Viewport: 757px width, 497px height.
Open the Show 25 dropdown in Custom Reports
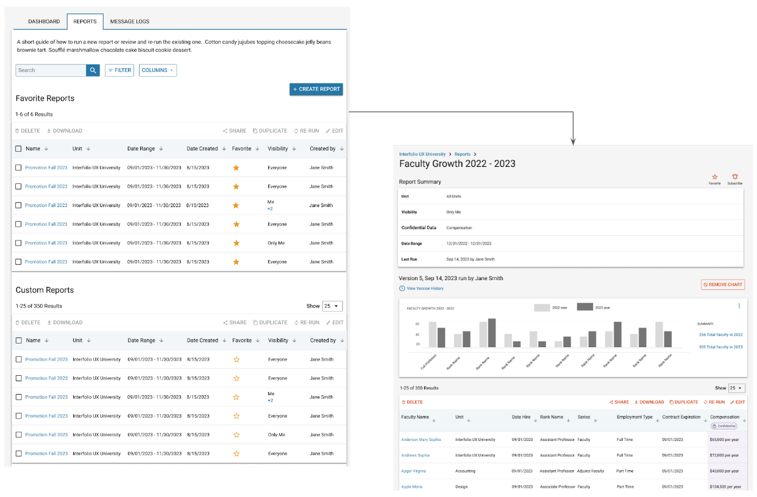(x=332, y=306)
